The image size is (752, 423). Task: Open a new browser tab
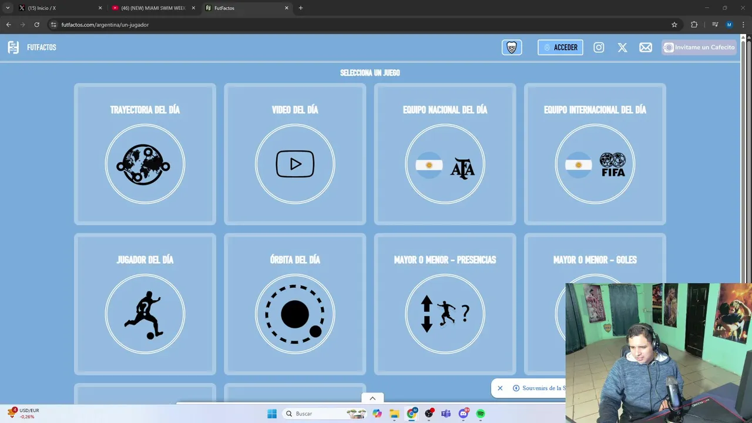[301, 8]
